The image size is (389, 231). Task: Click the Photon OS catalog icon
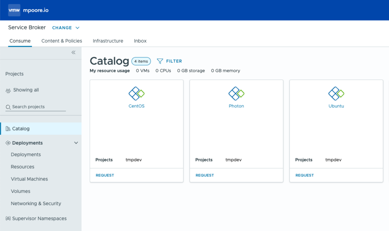click(x=236, y=92)
